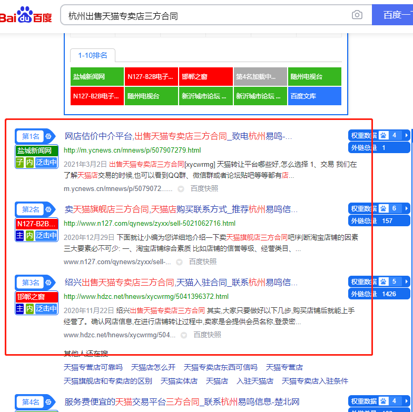Open 百度快照 for the hdzc result
This screenshot has height=412, width=413.
click(x=207, y=335)
